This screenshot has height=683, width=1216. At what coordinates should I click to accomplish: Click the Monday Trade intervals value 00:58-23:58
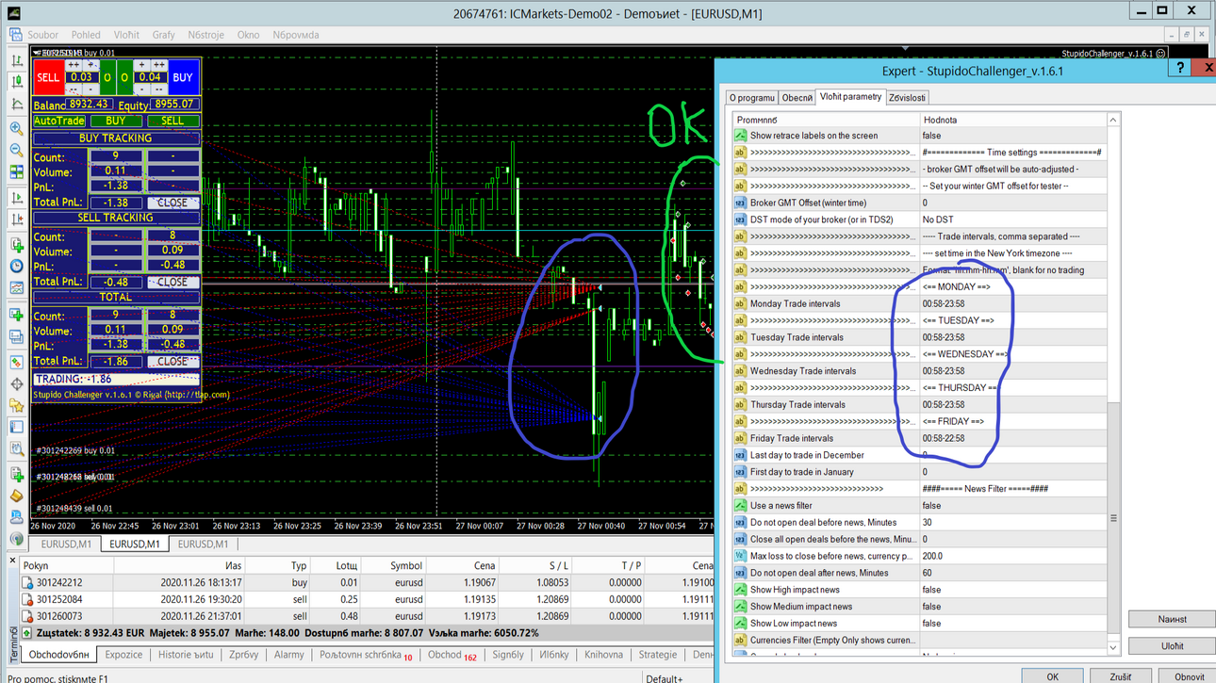coord(1013,303)
